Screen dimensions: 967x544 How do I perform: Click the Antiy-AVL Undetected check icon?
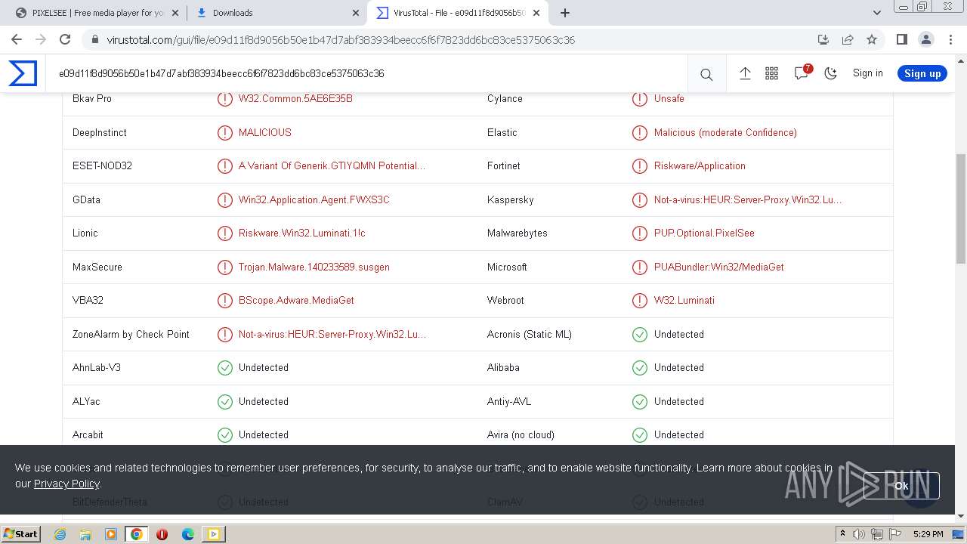(640, 401)
